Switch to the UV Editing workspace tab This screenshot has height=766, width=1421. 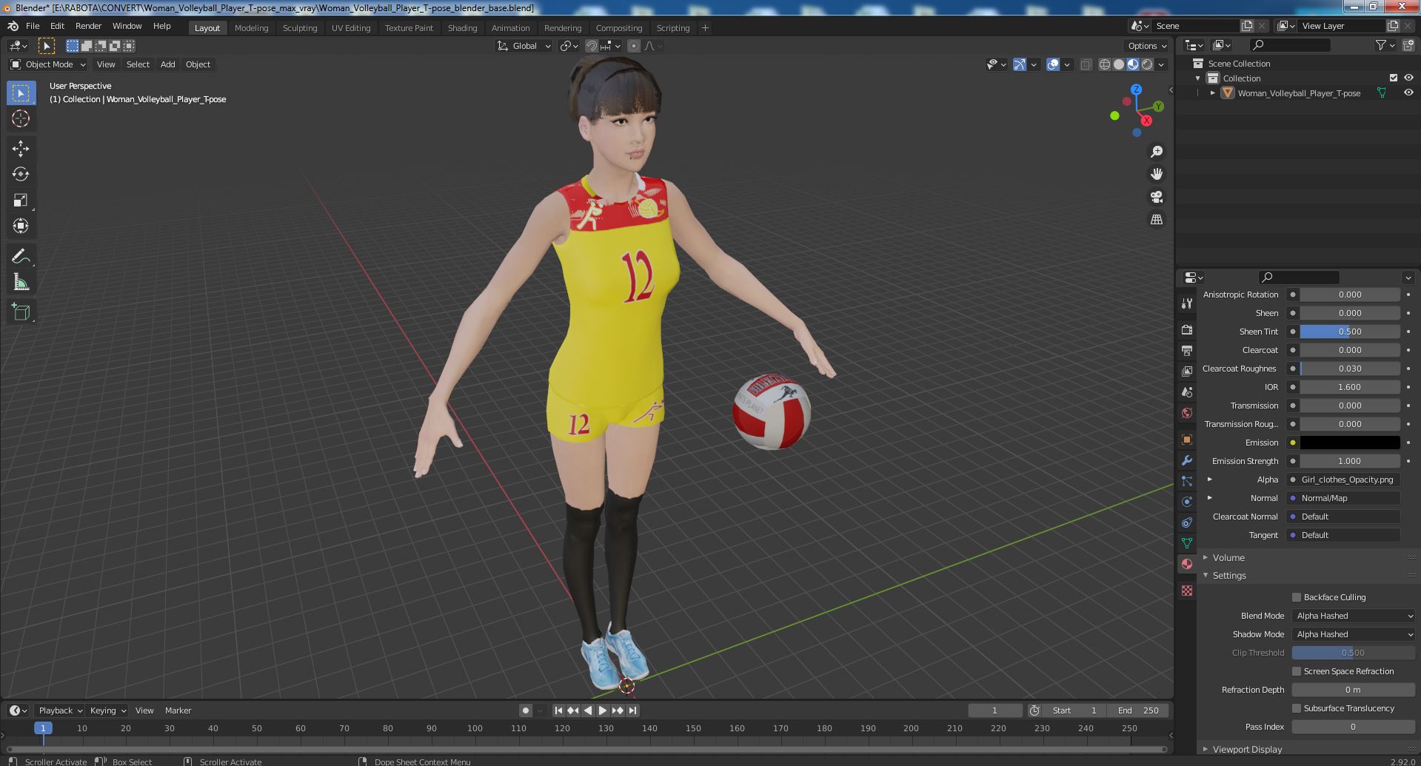350,27
